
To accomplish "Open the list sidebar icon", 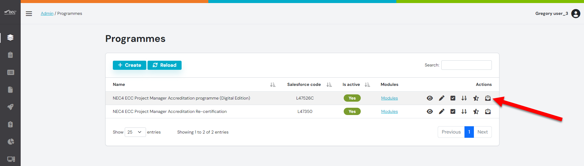I will point(10,72).
